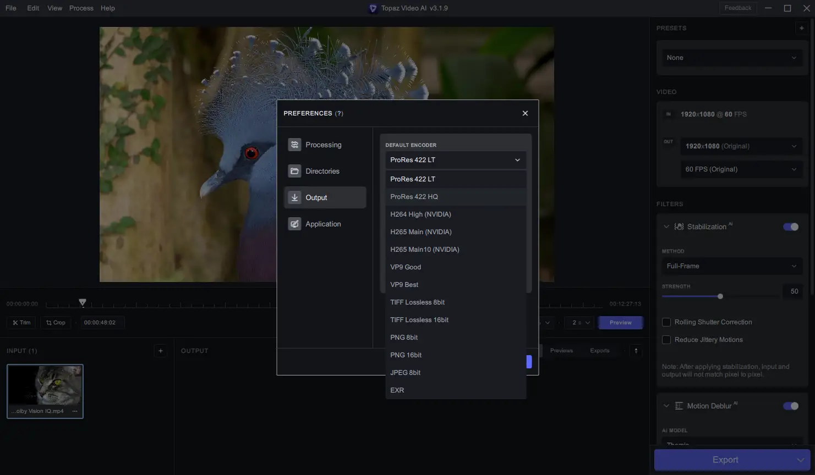Choose VP9 Good encoder option
The image size is (815, 475).
(x=456, y=267)
